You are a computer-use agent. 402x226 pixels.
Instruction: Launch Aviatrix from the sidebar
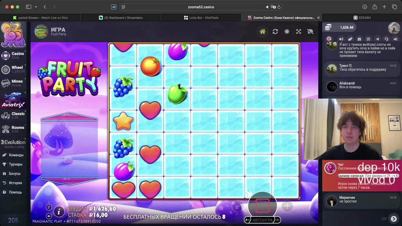[x=13, y=100]
